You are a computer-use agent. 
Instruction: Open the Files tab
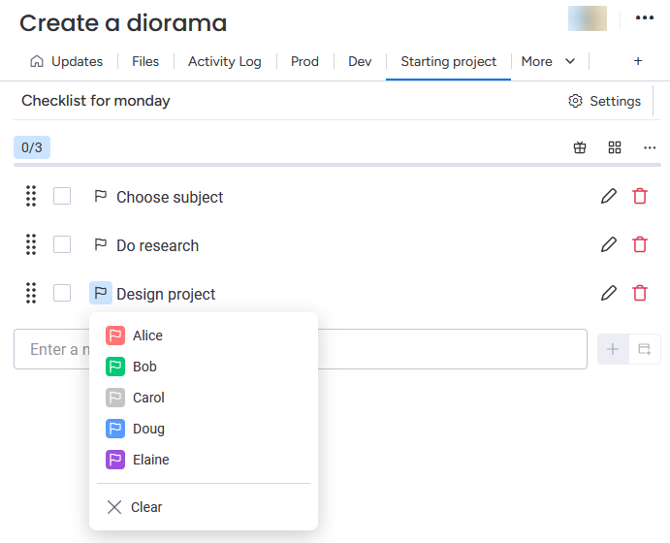pos(145,61)
